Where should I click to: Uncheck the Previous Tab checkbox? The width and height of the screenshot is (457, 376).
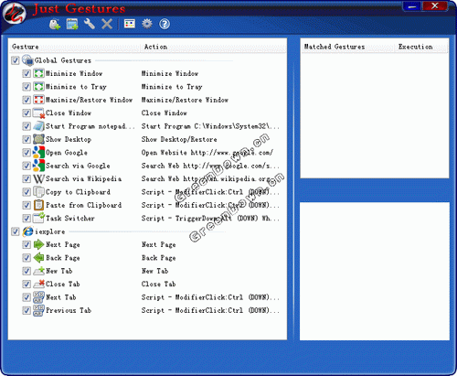tap(27, 310)
